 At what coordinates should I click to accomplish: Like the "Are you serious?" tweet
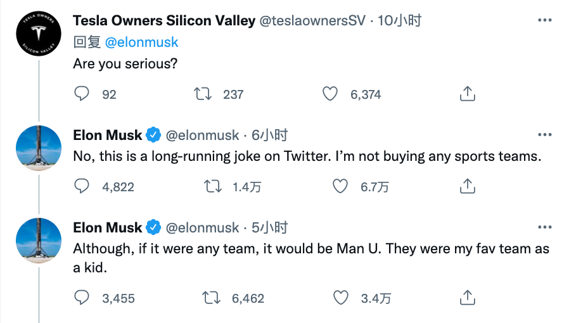[330, 94]
